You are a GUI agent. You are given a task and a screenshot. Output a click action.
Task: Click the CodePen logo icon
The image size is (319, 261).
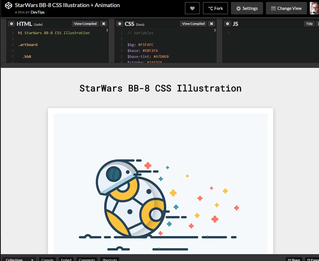[x=9, y=6]
